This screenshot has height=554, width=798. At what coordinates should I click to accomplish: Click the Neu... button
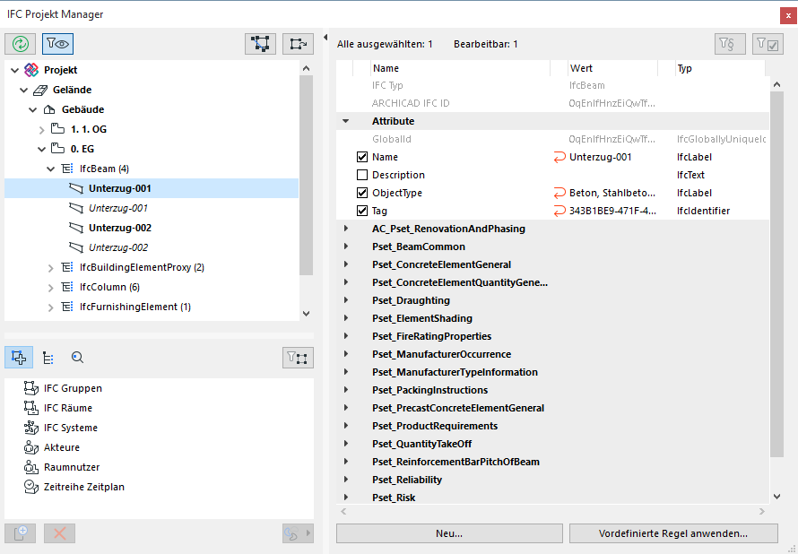tap(449, 533)
